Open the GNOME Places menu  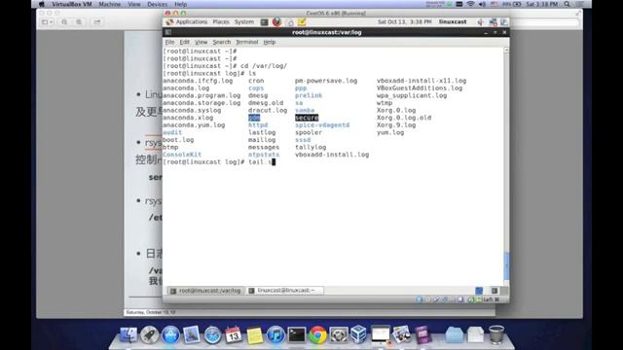221,21
